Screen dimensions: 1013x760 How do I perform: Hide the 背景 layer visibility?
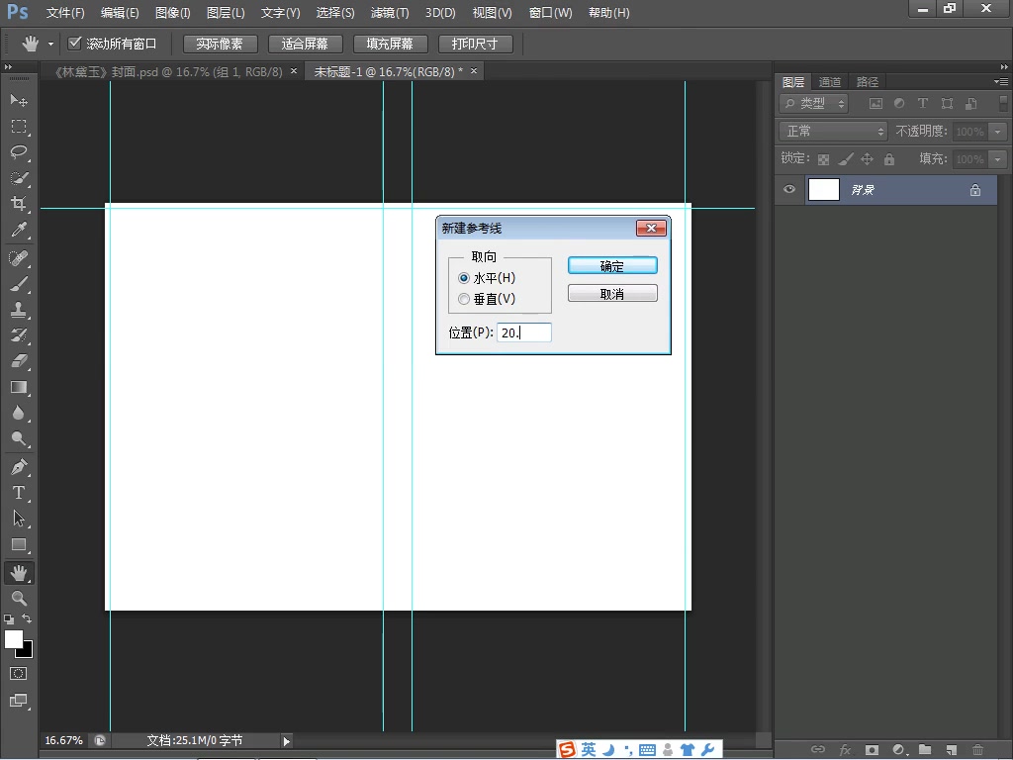[788, 189]
